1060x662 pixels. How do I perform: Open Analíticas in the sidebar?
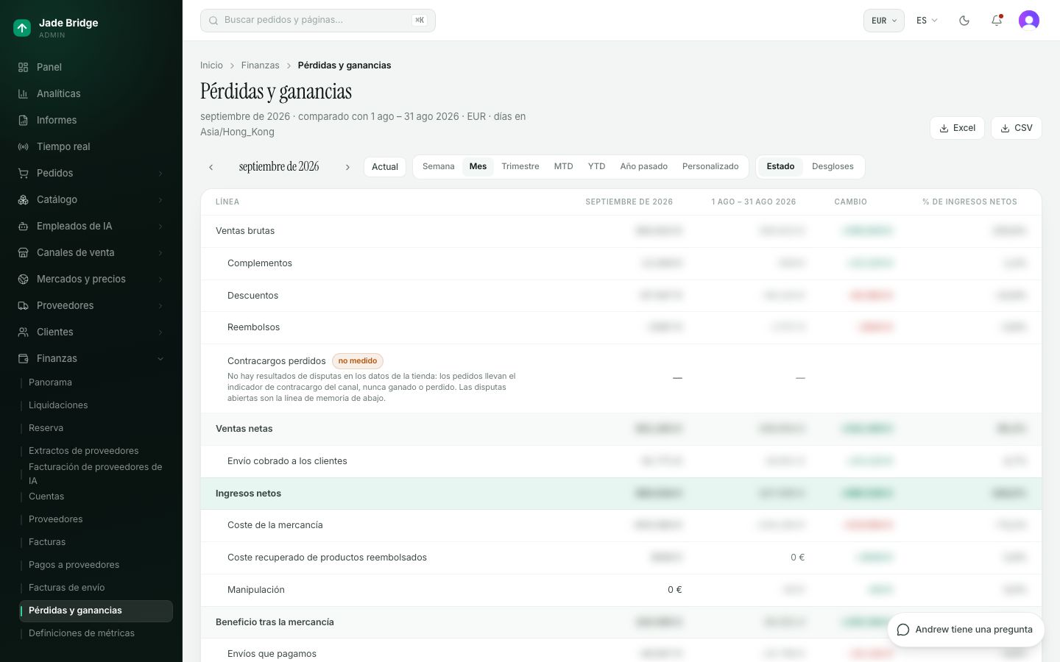[91, 93]
